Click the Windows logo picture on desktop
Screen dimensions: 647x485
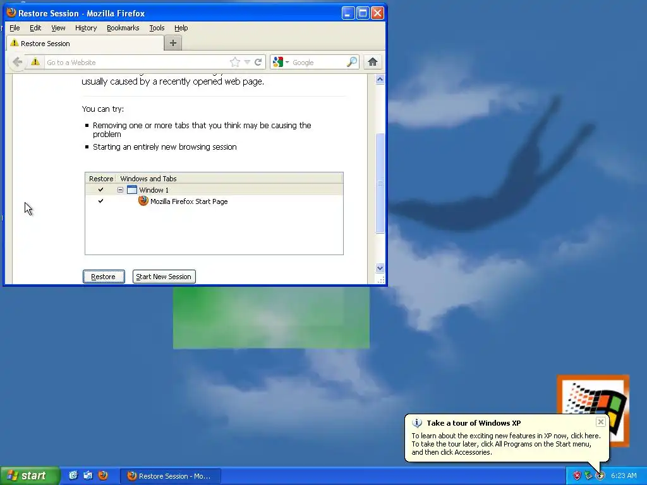tap(593, 410)
